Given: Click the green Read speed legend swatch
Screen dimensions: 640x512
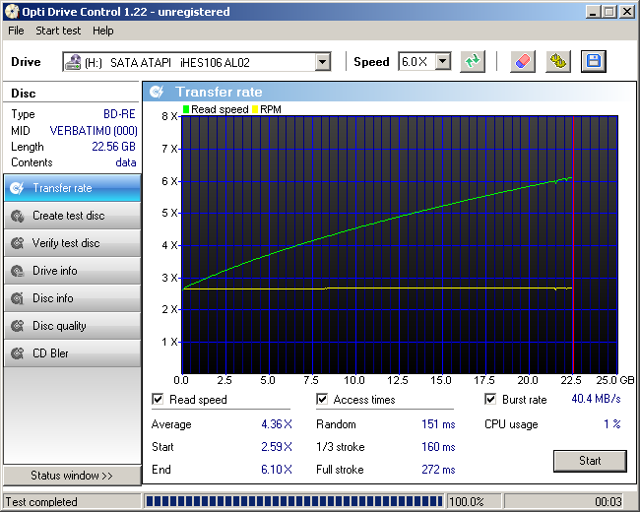Looking at the screenshot, I should point(186,109).
